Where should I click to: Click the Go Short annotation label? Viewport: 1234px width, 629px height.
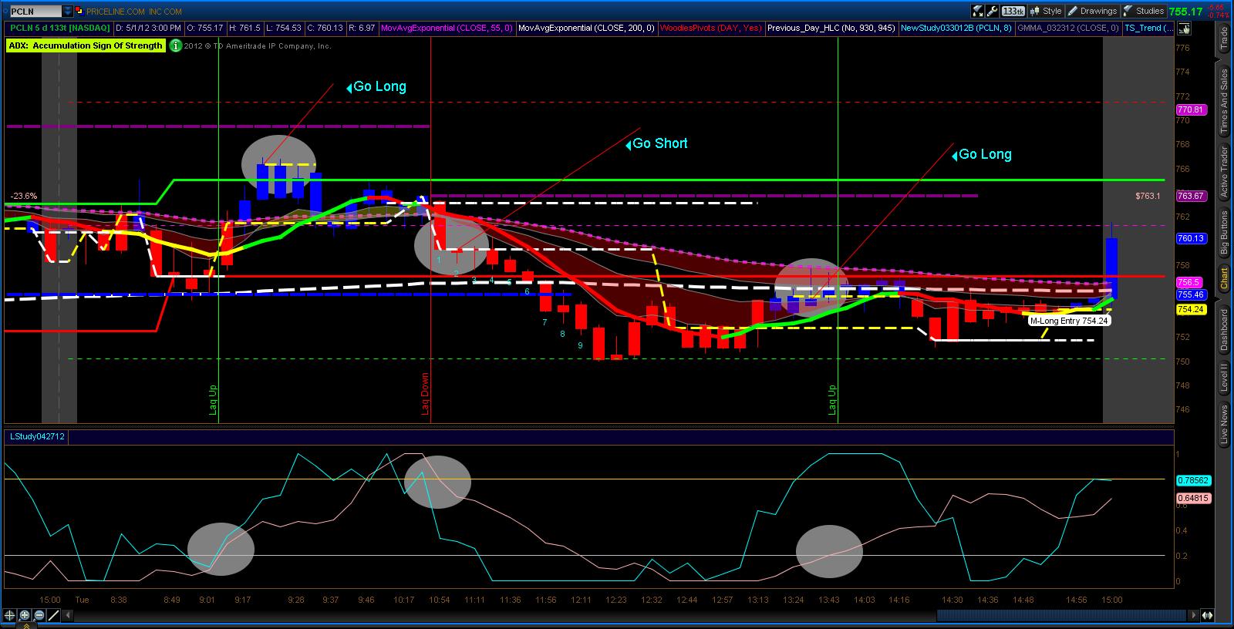[656, 143]
